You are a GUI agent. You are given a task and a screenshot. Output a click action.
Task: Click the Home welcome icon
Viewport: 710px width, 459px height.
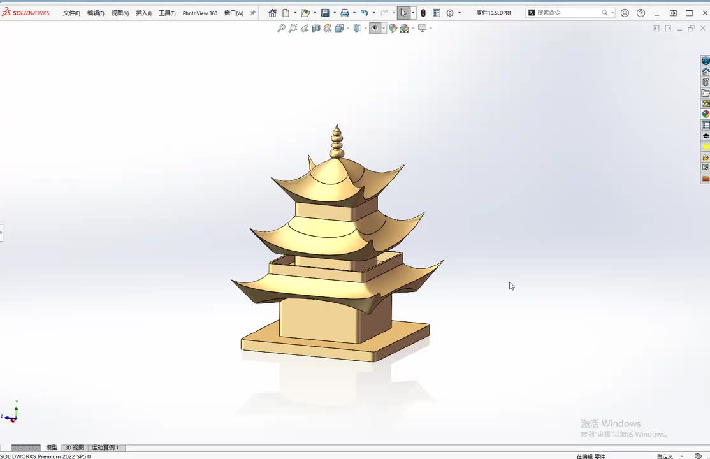pos(272,13)
